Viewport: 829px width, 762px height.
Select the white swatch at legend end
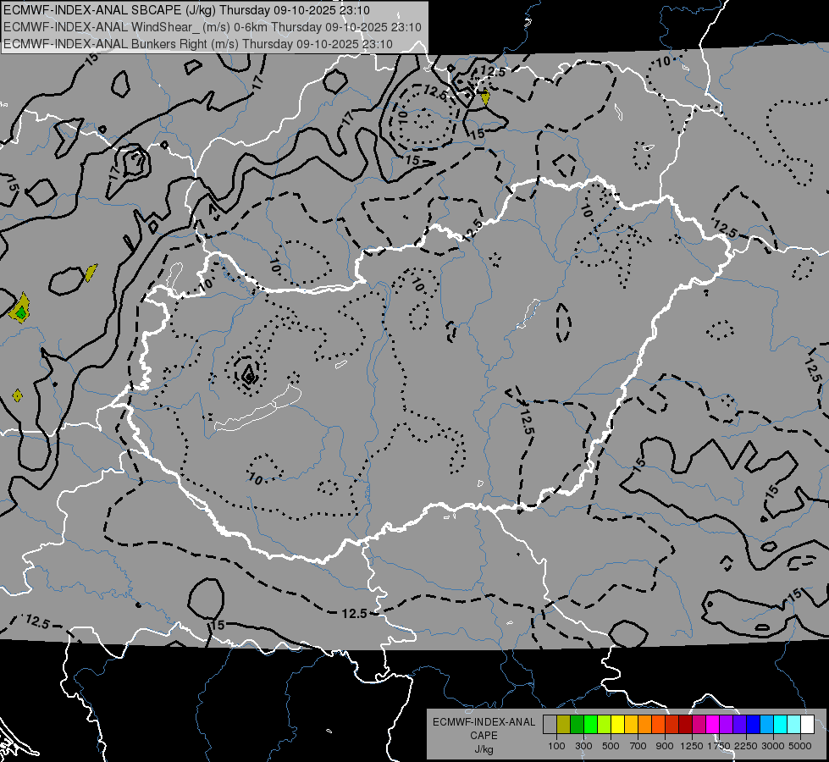coord(808,724)
